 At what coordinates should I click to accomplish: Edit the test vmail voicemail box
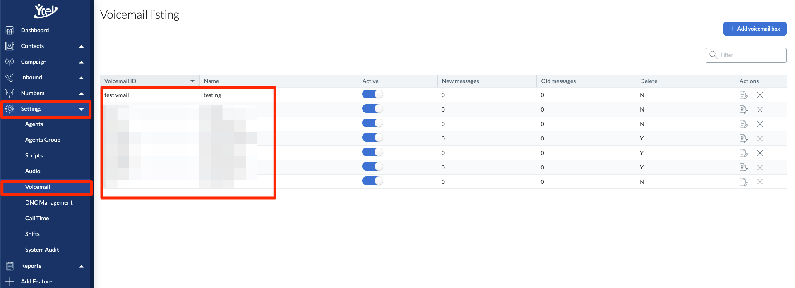[x=743, y=95]
